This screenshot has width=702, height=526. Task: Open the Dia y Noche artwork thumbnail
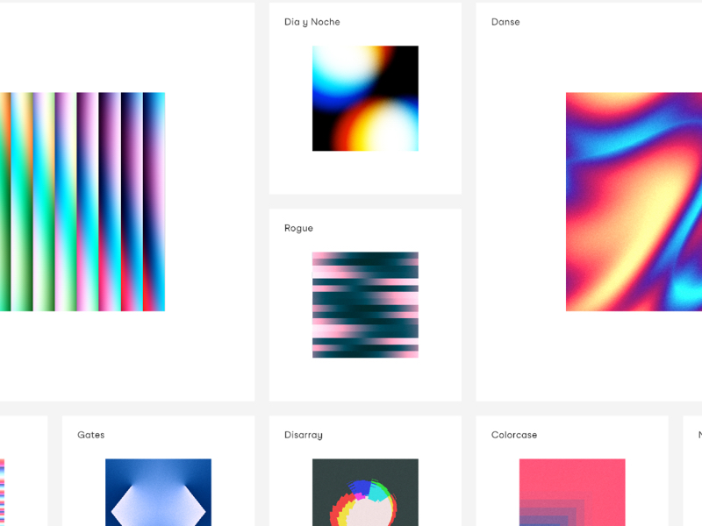[x=365, y=98]
